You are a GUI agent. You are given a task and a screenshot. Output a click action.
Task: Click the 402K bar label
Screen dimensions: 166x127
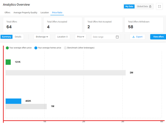pos(28,101)
